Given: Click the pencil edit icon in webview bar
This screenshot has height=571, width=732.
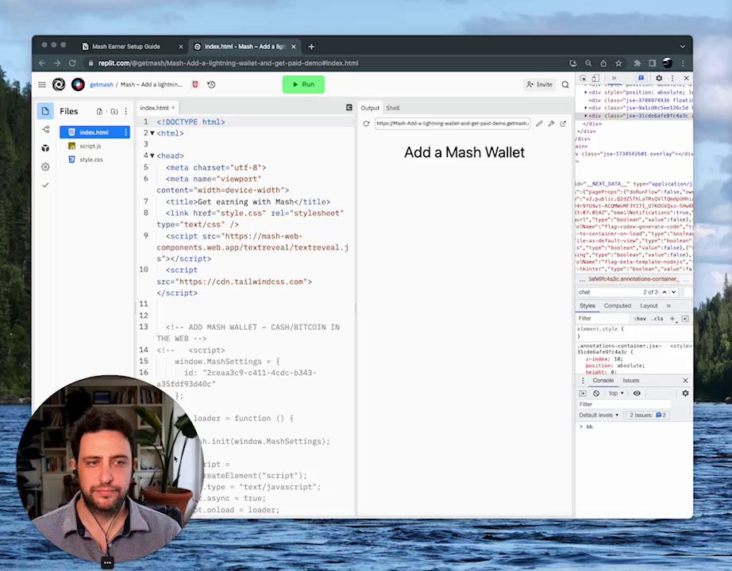Looking at the screenshot, I should (x=539, y=124).
